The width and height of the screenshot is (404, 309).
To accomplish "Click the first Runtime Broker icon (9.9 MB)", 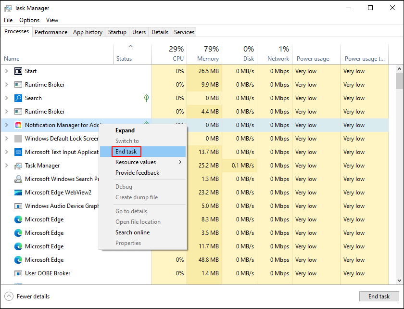I will point(18,85).
